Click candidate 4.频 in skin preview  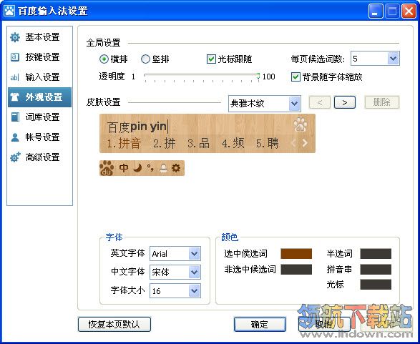tap(233, 143)
